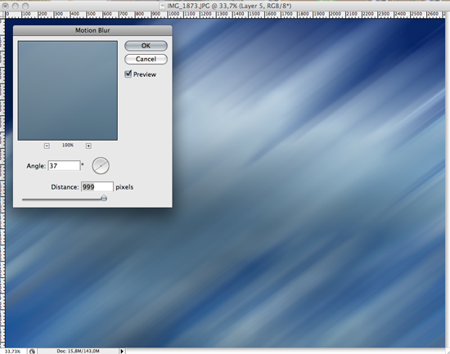Click the Distance pixels input field

[x=97, y=186]
